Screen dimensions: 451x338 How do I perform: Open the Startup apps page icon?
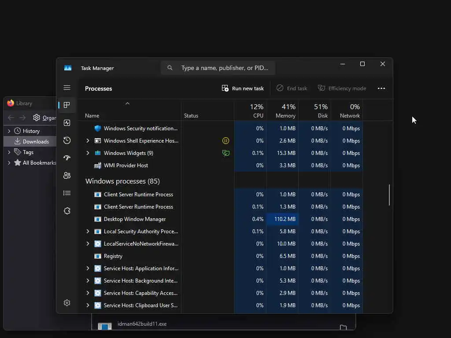67,158
